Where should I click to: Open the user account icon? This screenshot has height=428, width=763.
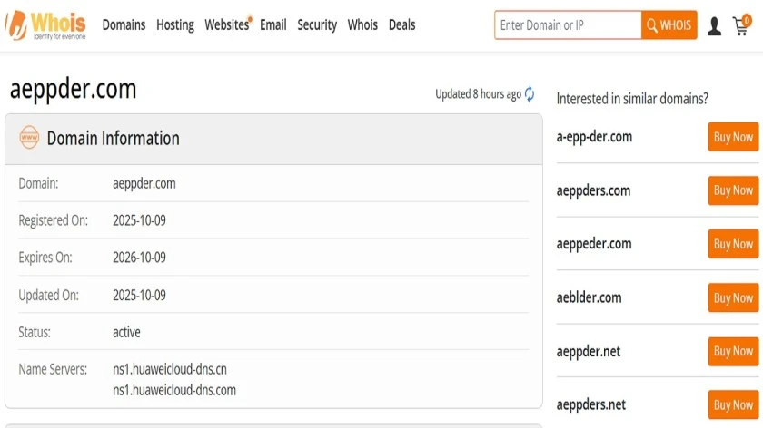click(x=714, y=25)
